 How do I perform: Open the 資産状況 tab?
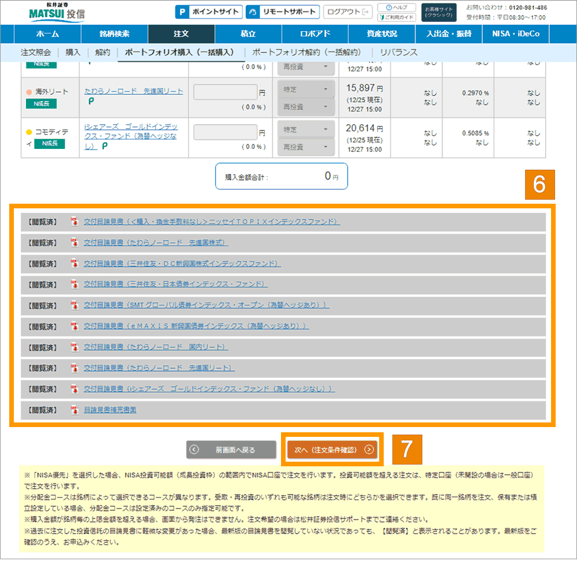382,34
